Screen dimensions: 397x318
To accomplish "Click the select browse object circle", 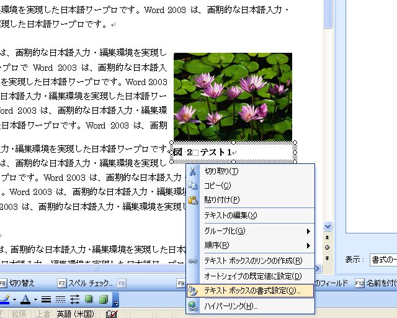I will coord(327,247).
